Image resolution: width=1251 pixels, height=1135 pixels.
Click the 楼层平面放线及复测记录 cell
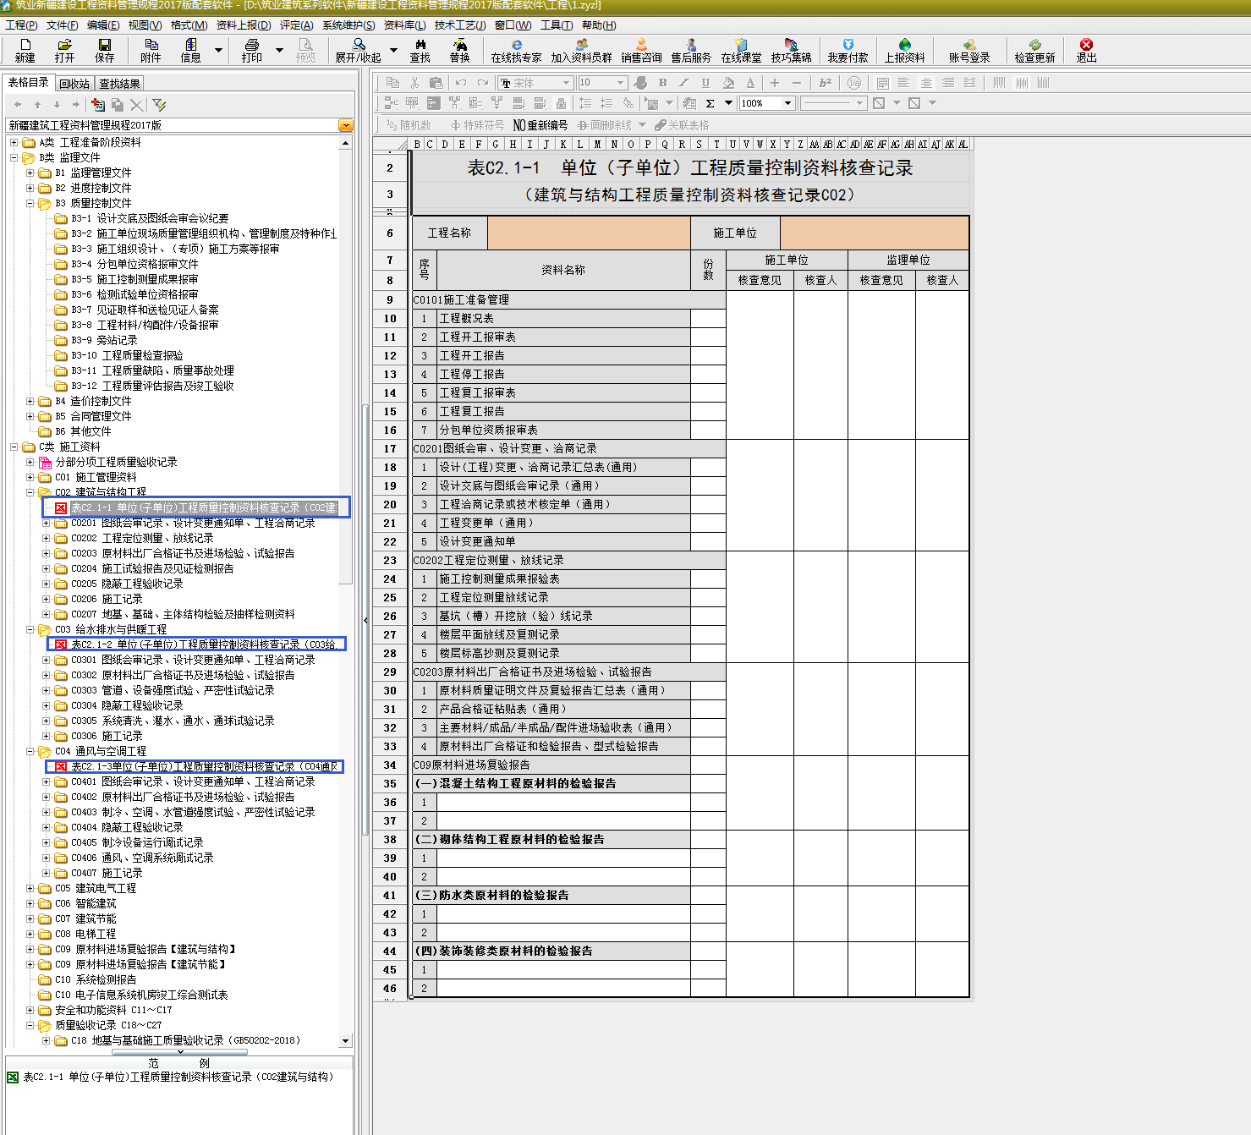tap(563, 635)
